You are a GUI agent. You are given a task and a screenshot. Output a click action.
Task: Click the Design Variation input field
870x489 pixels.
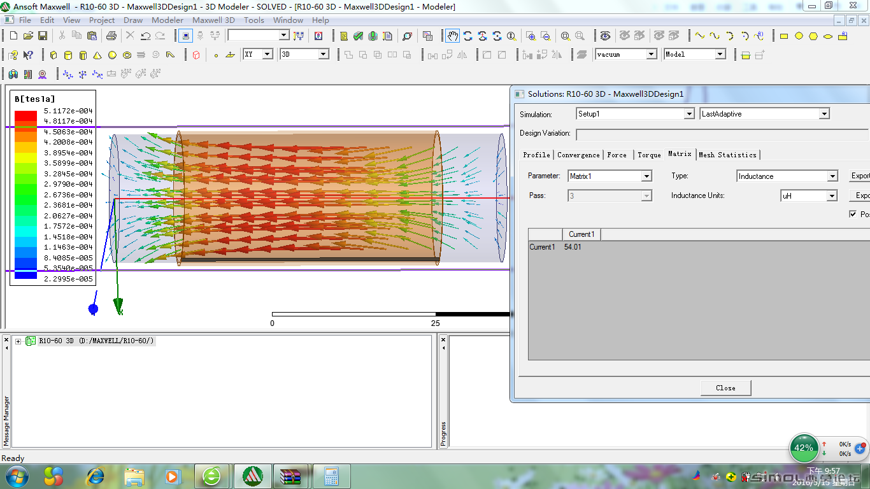tap(722, 134)
